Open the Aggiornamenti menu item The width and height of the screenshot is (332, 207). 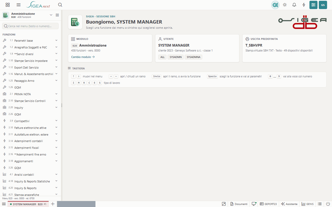coord(30,161)
